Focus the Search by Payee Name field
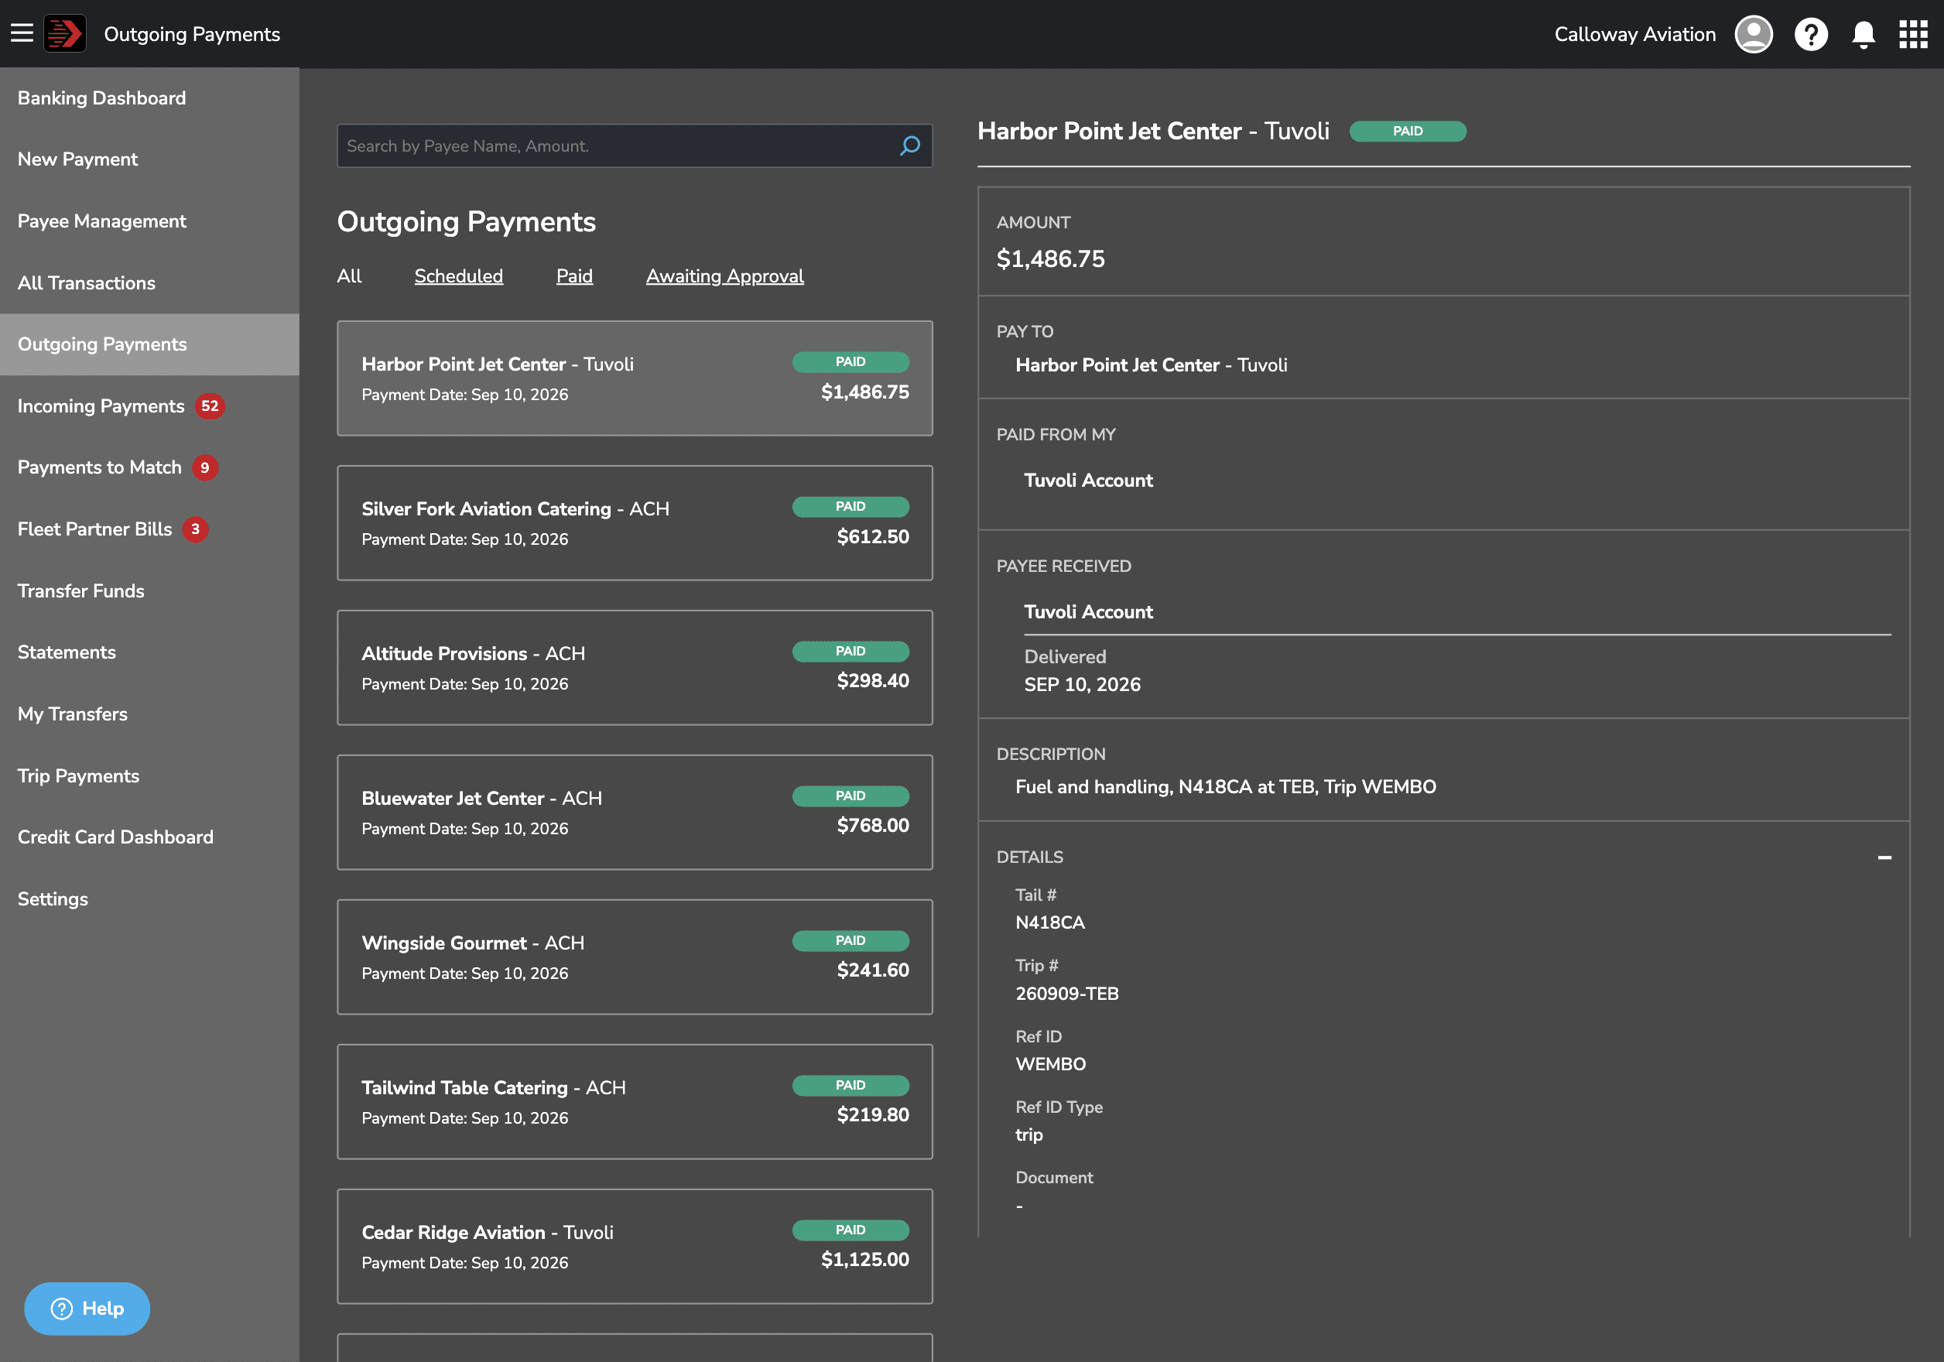Screen dimensions: 1944x1362 coord(634,145)
